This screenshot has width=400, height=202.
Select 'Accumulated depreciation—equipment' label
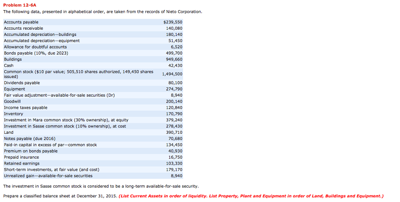coord(42,41)
